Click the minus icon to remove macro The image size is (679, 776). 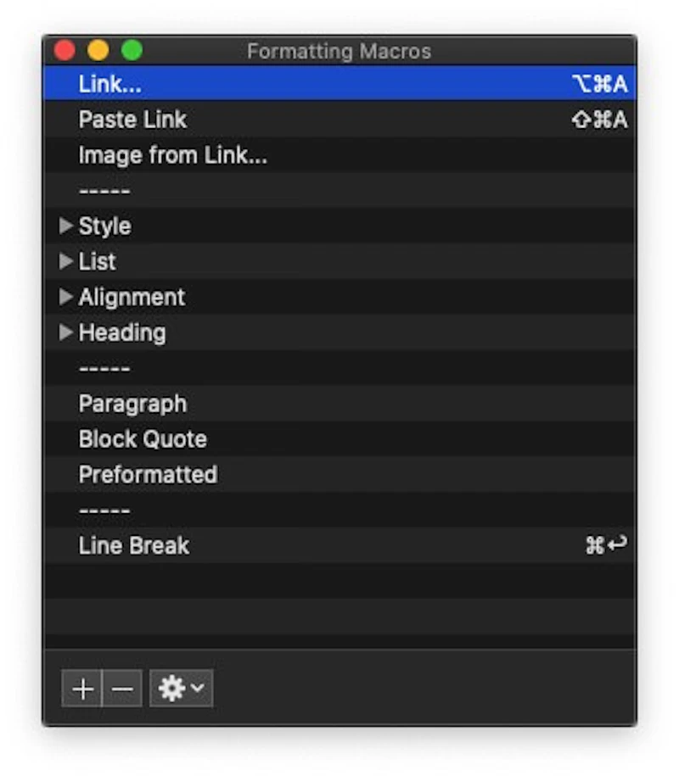click(122, 689)
